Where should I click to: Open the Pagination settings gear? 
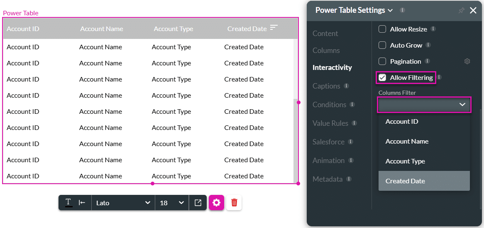click(467, 62)
